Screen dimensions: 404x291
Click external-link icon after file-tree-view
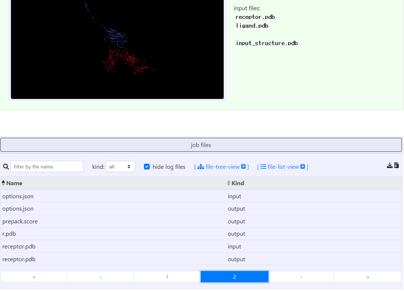(243, 167)
